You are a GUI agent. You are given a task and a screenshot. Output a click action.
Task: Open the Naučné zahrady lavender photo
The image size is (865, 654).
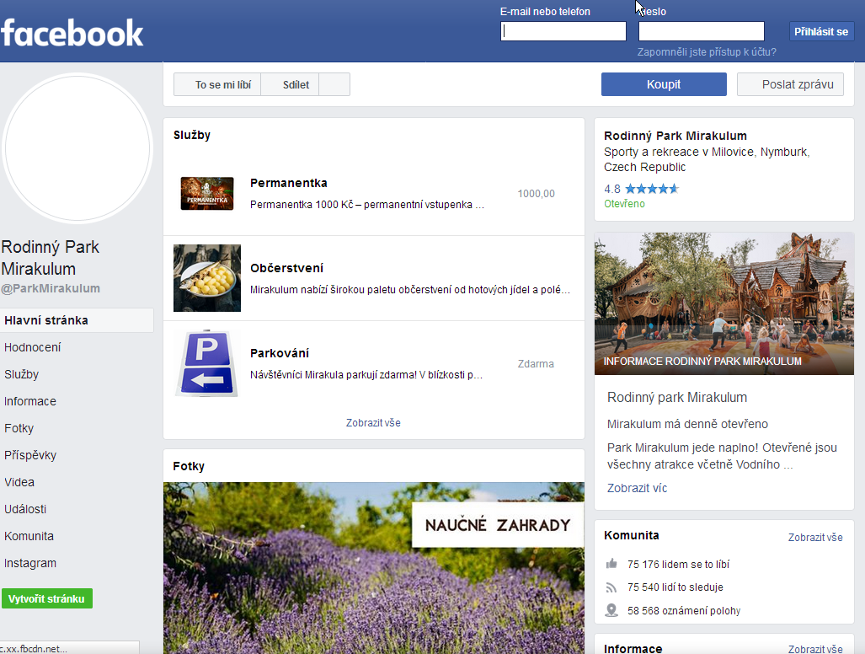374,568
